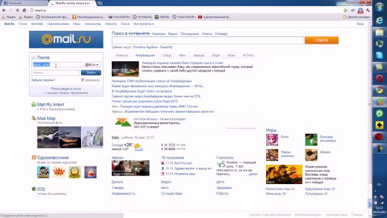This screenshot has width=387, height=218.
Task: Click the Mail.Ru Агент icon link
Action: click(34, 105)
